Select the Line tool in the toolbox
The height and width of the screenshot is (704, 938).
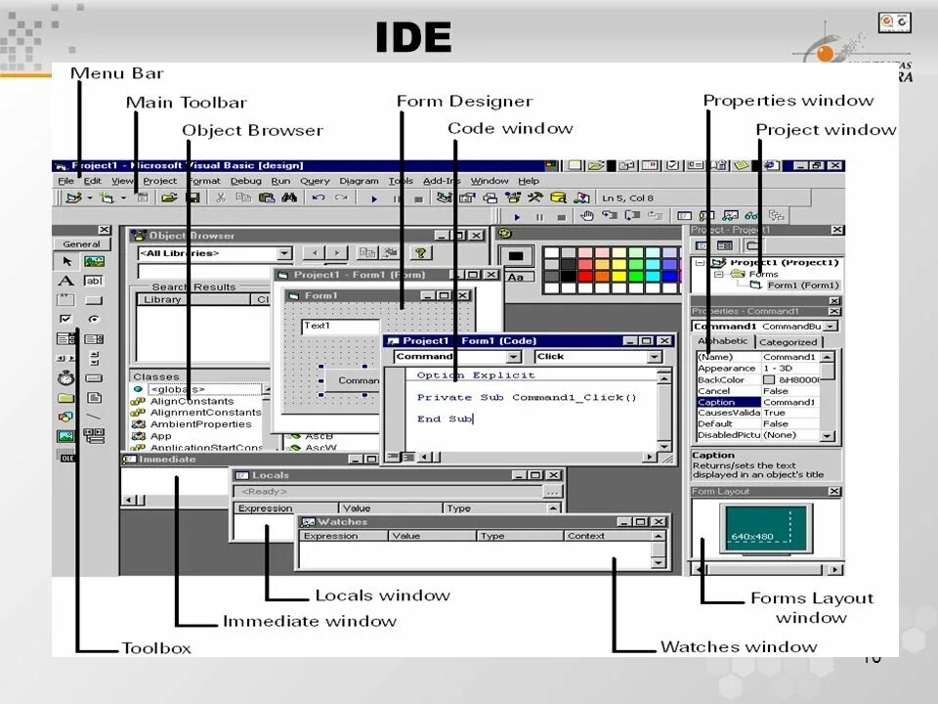point(94,417)
